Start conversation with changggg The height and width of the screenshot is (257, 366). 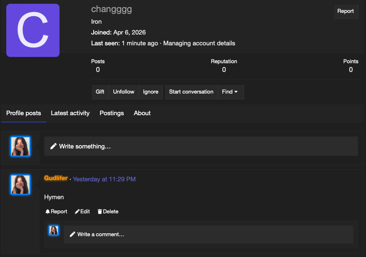click(x=191, y=92)
